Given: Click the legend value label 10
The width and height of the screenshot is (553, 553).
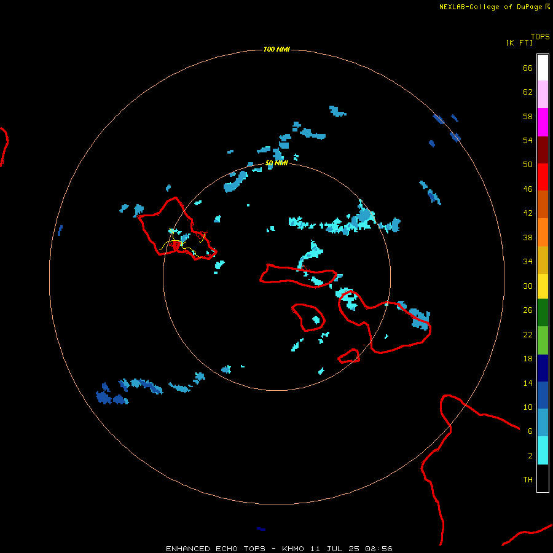Looking at the screenshot, I should (528, 407).
